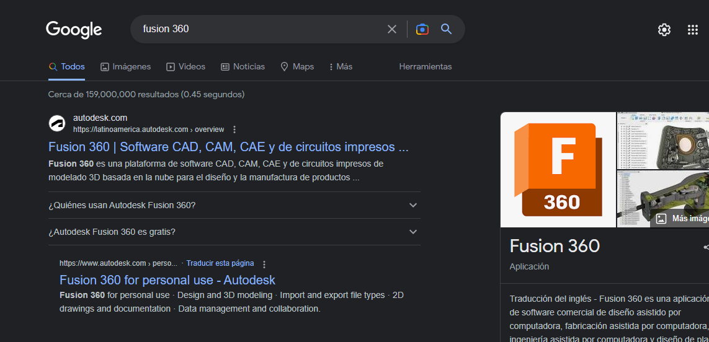Open options for the personal use result
Screen dimensions: 709x342
click(x=264, y=264)
